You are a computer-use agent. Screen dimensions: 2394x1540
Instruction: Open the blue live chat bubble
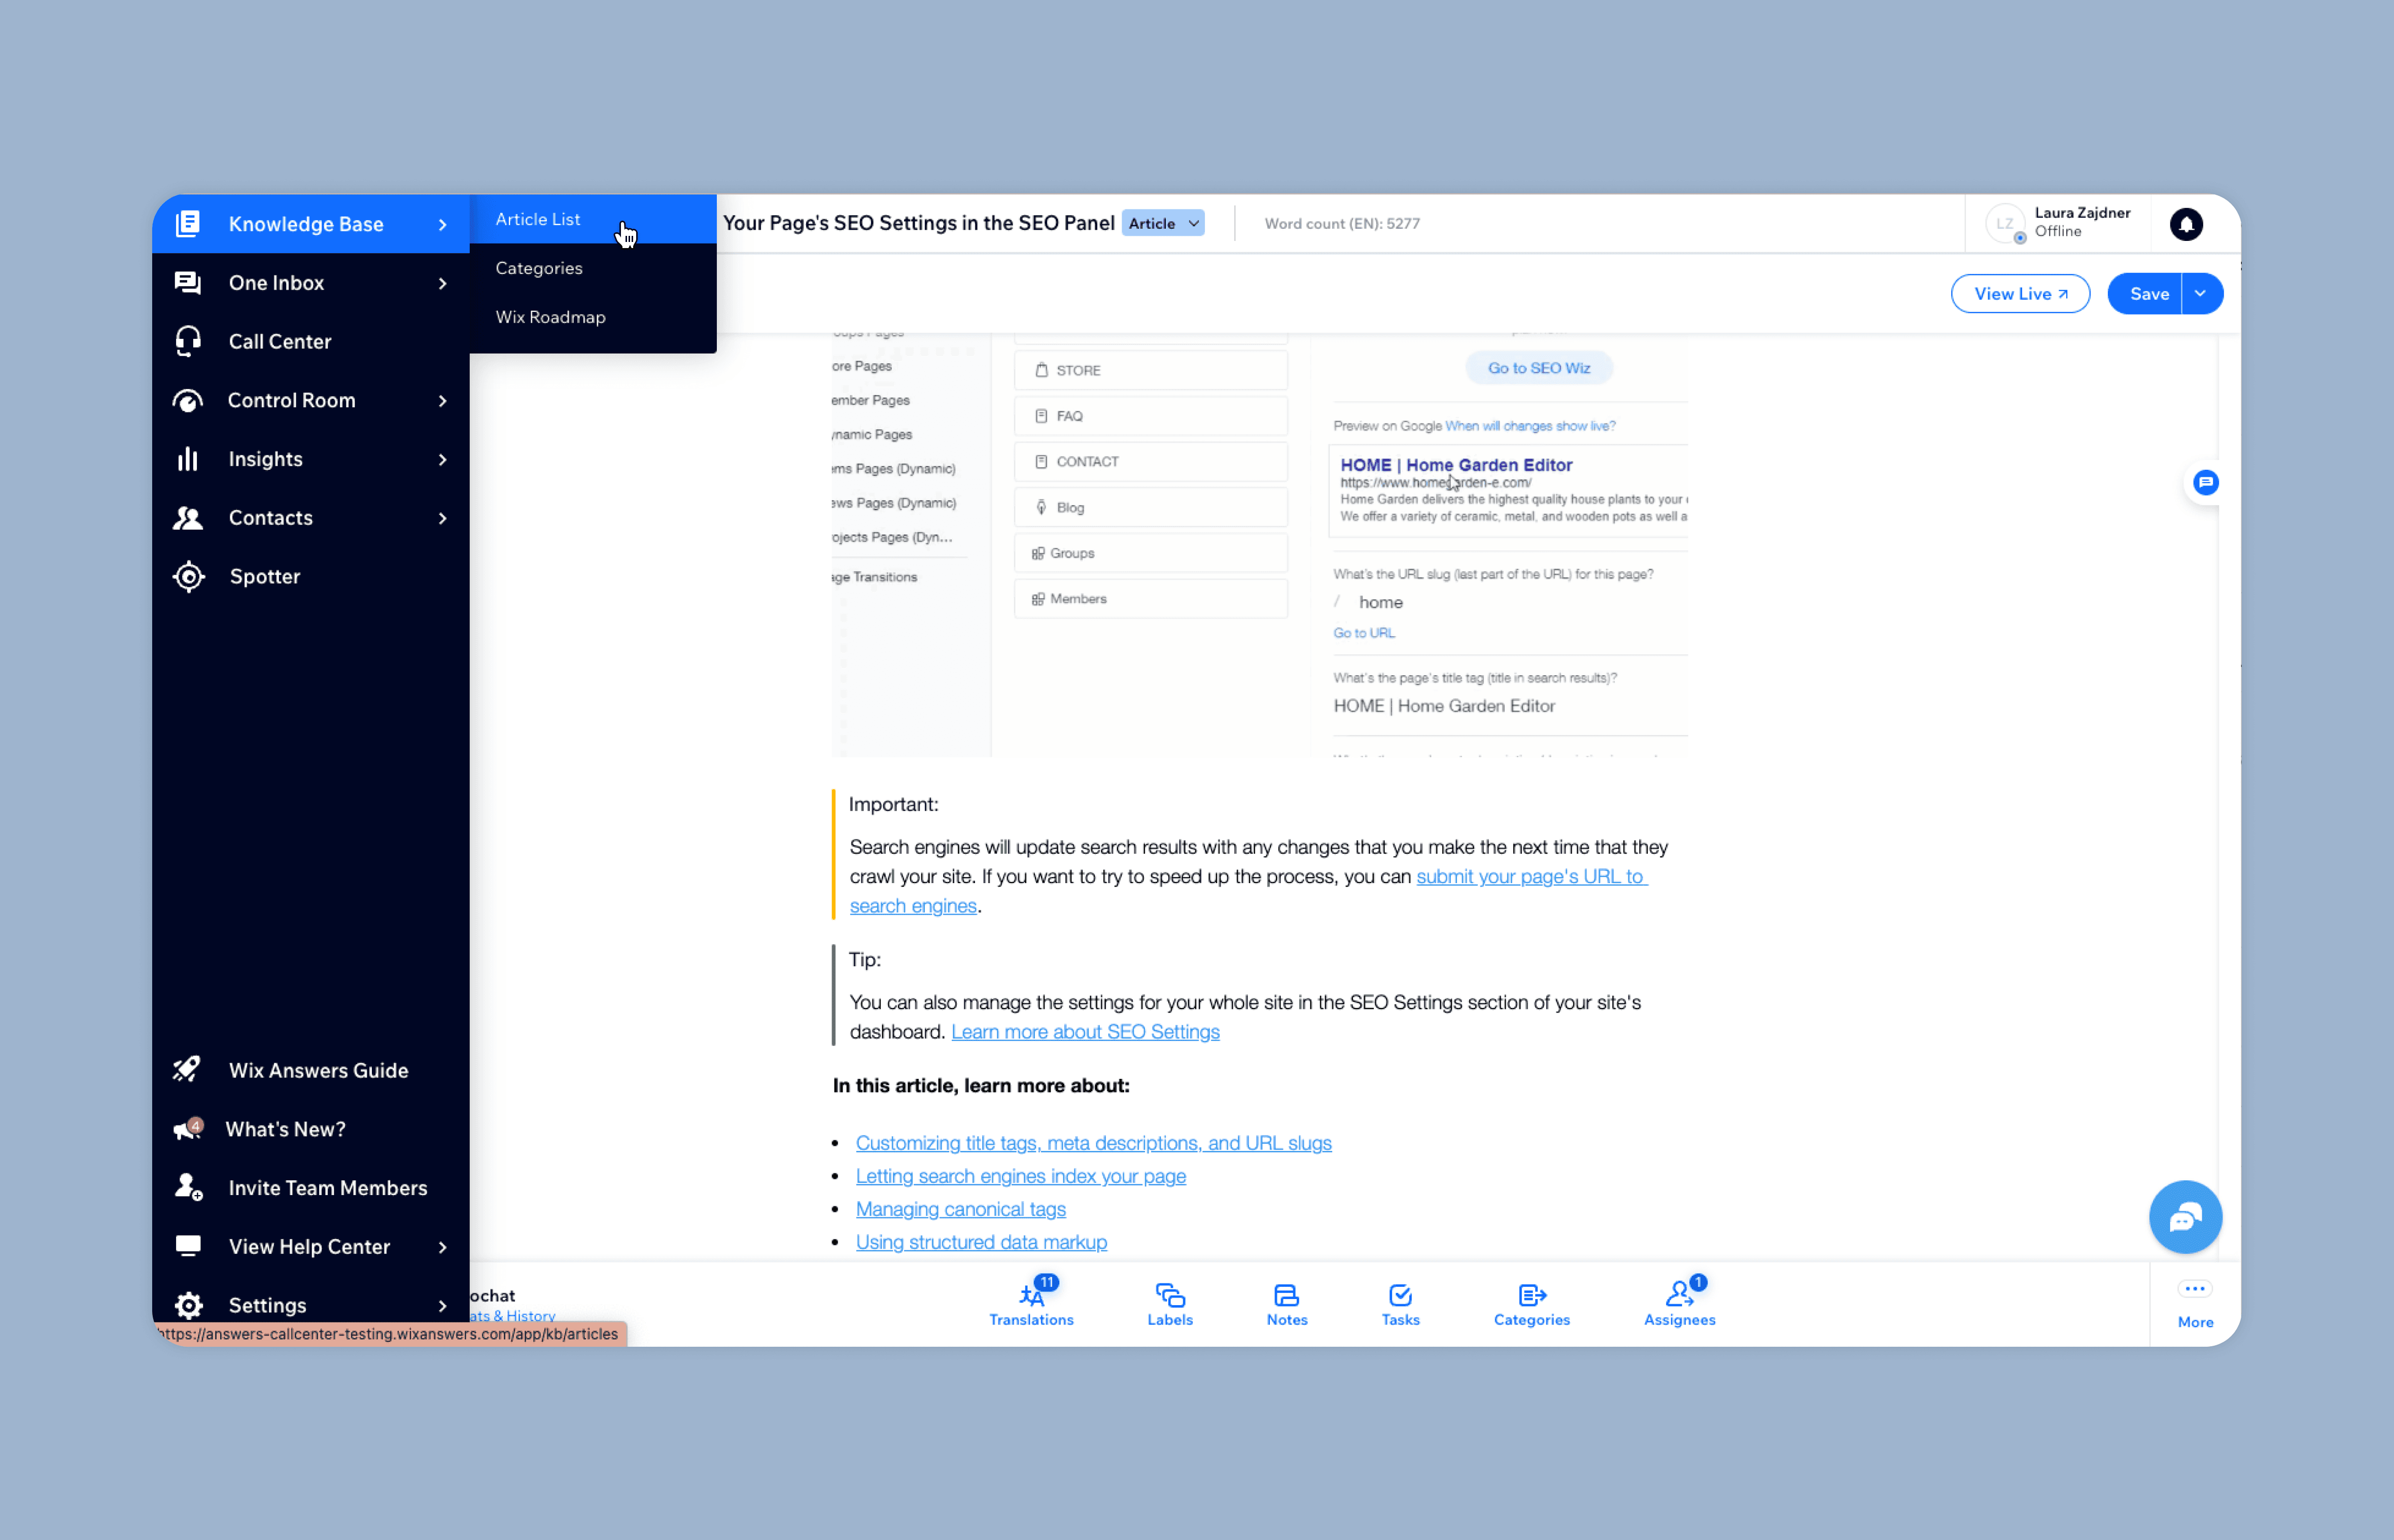[x=2185, y=1217]
